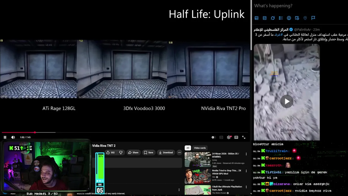Open options ellipsis below video description
The height and width of the screenshot is (196, 348).
coord(179,190)
